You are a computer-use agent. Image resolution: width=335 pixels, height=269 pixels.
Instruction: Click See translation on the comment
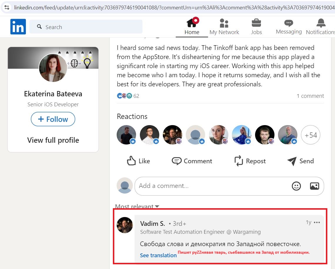pyautogui.click(x=158, y=255)
